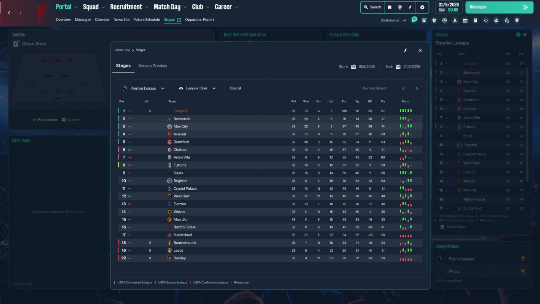Close the Stages dialog
This screenshot has width=540, height=304.
pos(420,51)
